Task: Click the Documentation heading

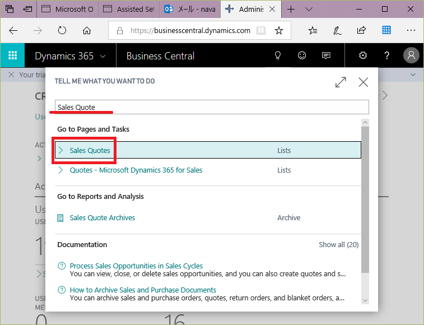Action: tap(82, 245)
